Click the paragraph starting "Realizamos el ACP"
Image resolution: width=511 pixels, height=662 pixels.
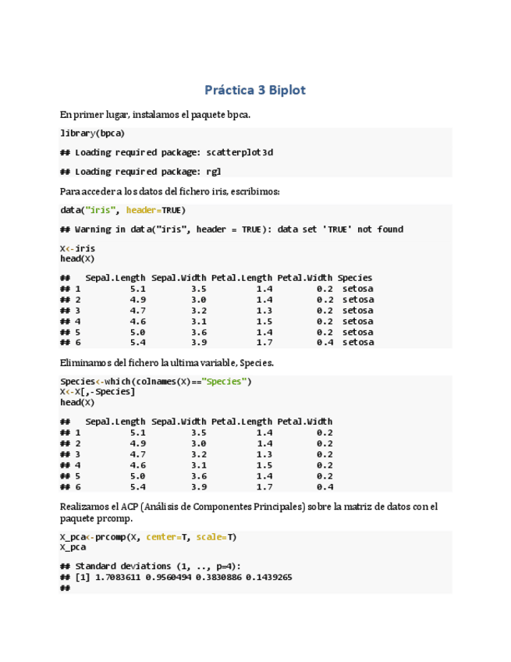pos(248,507)
